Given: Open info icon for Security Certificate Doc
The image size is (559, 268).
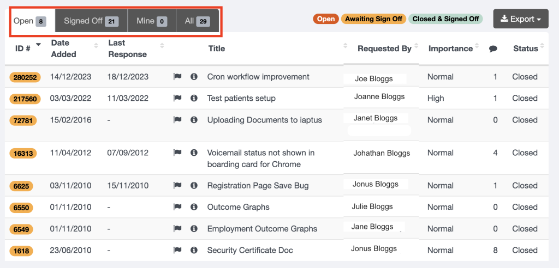Looking at the screenshot, I should 194,251.
